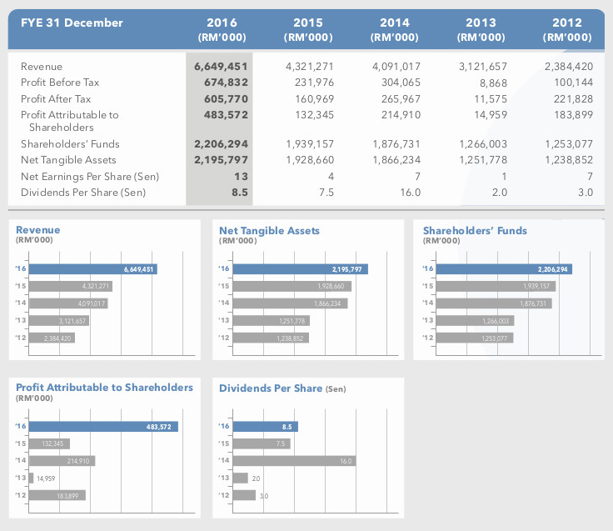613x531 pixels.
Task: Click Shareholders' Funds table value 2,206,294
Action: coord(221,144)
